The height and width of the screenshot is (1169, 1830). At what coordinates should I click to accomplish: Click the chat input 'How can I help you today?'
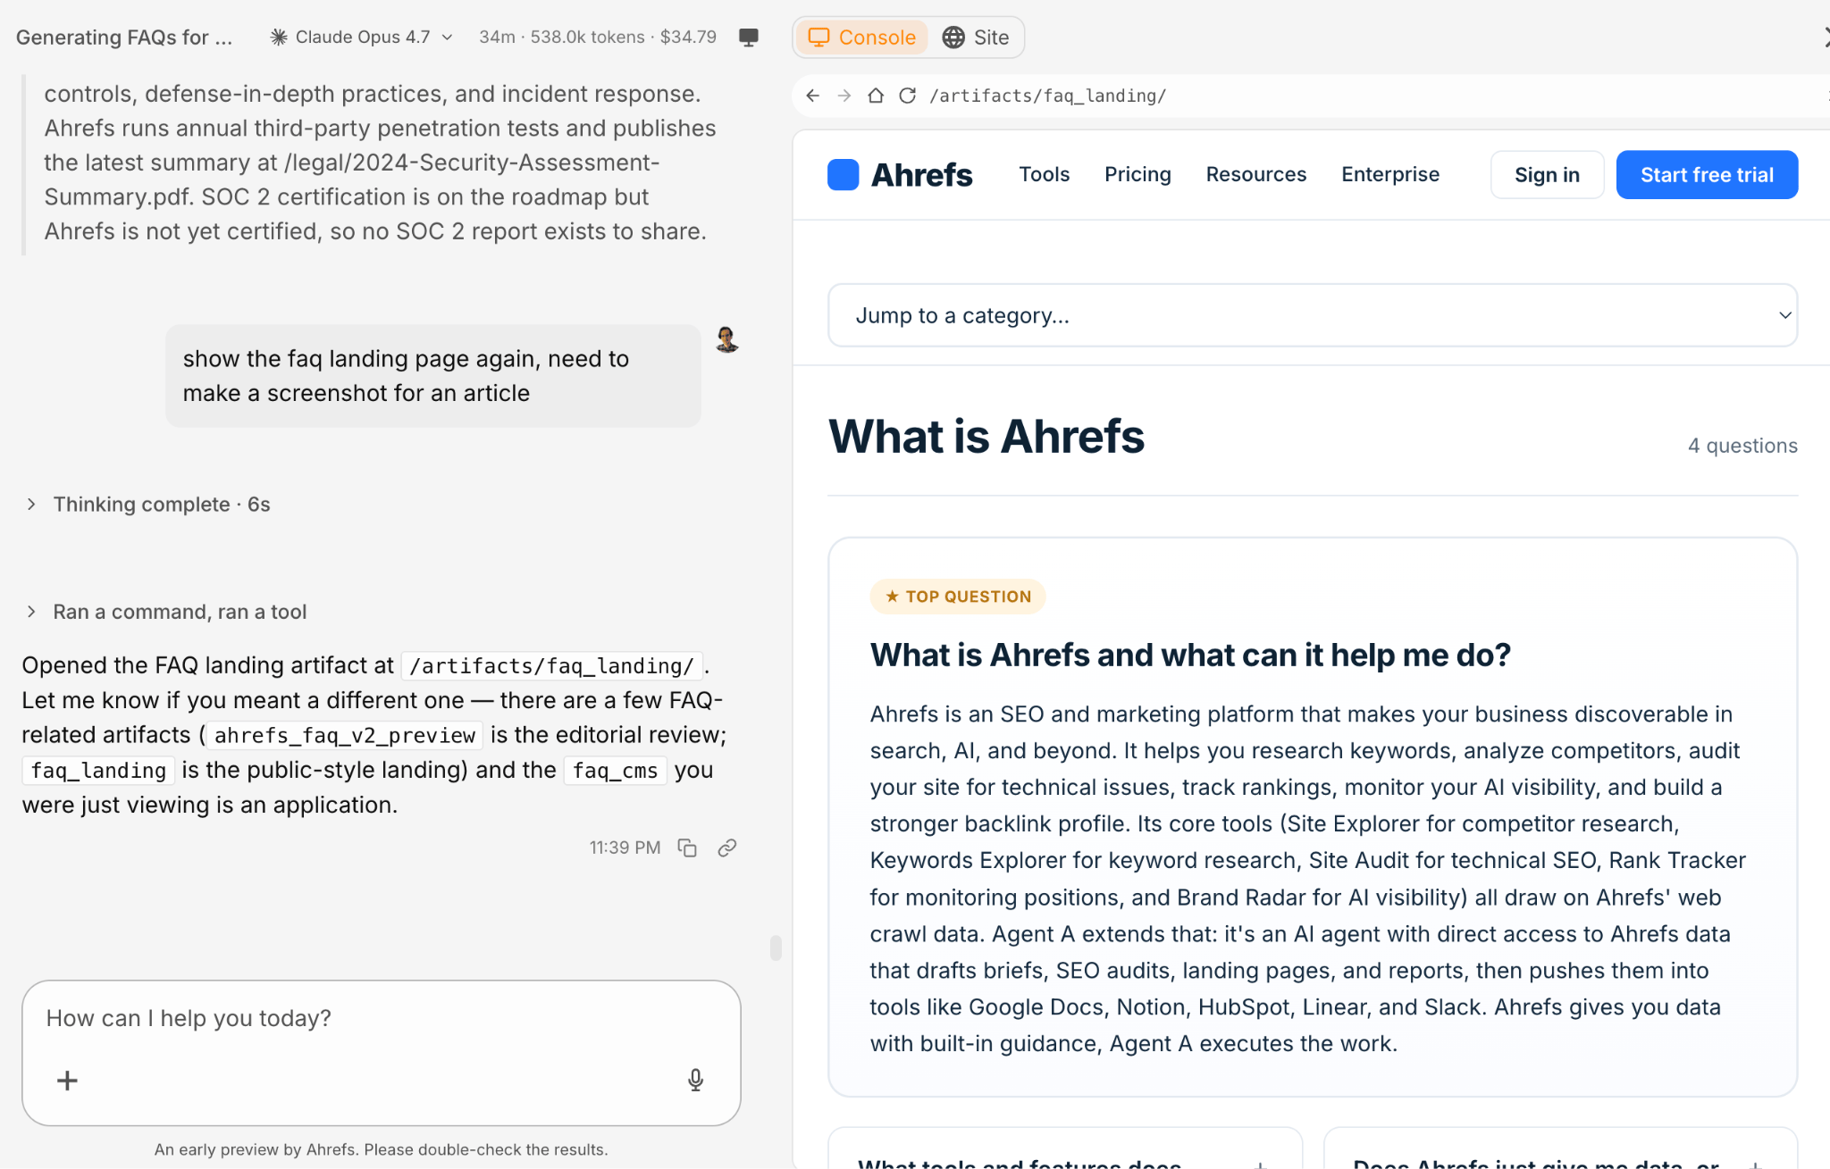click(x=382, y=1018)
